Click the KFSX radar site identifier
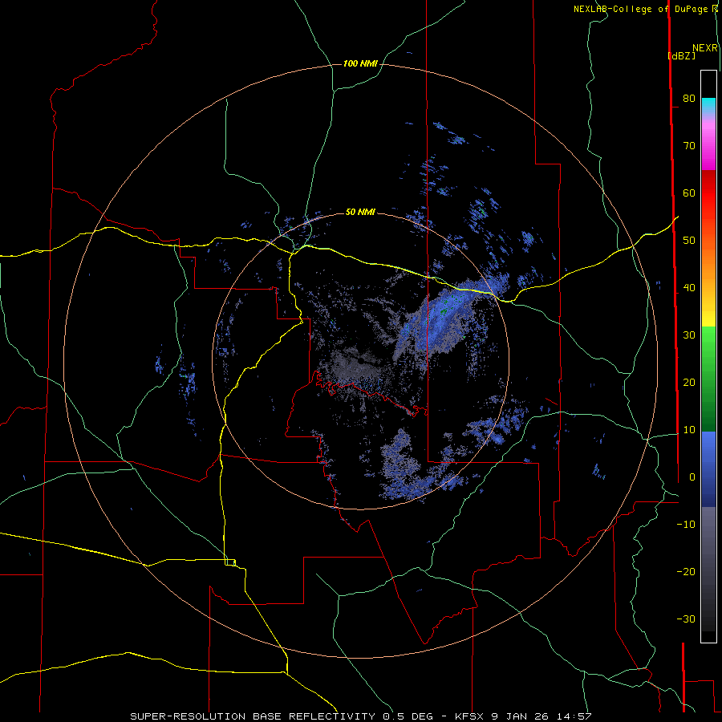 click(x=471, y=716)
